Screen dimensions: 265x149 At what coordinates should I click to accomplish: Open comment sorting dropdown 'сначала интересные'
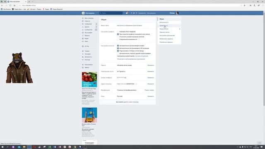point(142,56)
